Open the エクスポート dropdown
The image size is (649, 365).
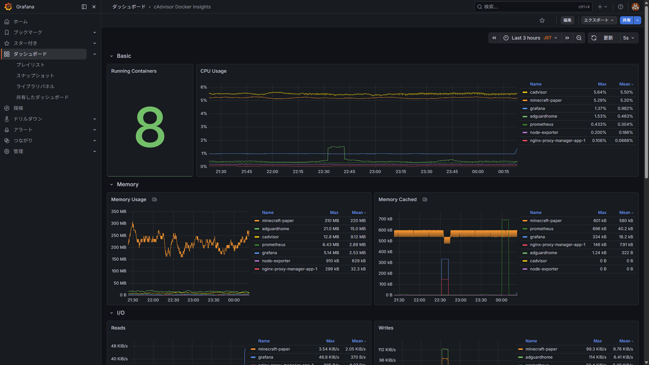599,20
